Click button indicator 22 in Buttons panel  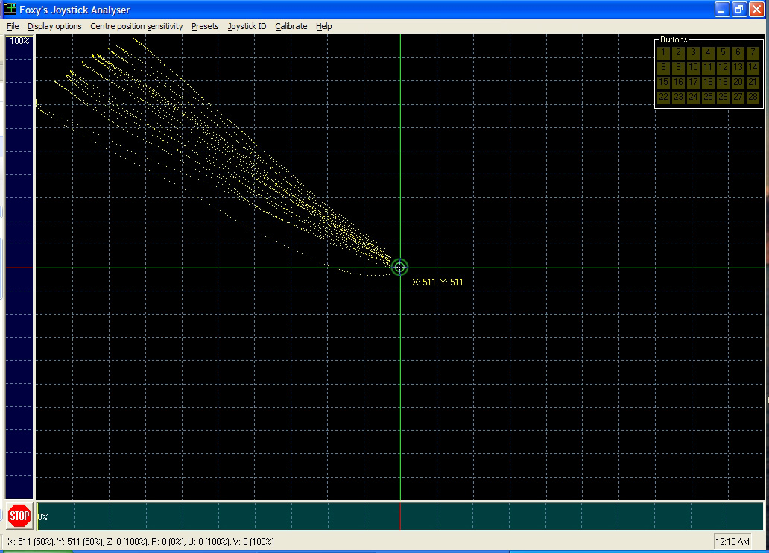click(663, 97)
